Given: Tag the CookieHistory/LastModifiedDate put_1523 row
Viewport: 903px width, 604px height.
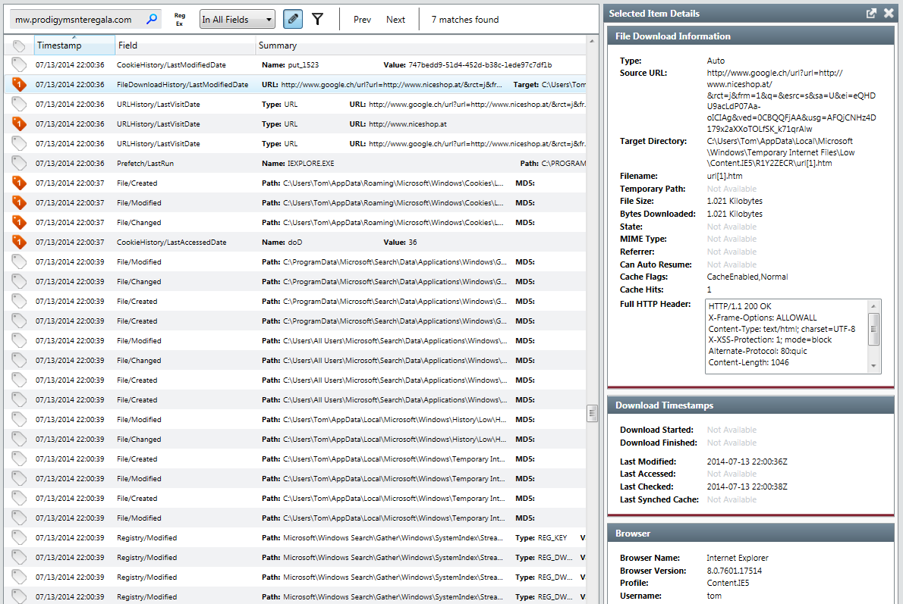Looking at the screenshot, I should (x=19, y=65).
